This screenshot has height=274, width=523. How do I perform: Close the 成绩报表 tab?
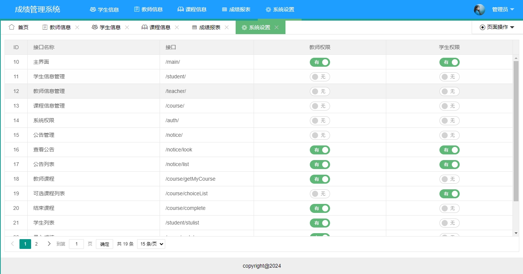pos(227,27)
